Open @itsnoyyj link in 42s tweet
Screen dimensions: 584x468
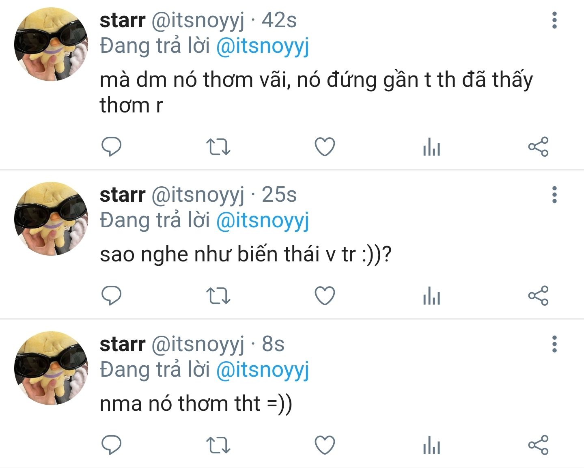tap(263, 46)
